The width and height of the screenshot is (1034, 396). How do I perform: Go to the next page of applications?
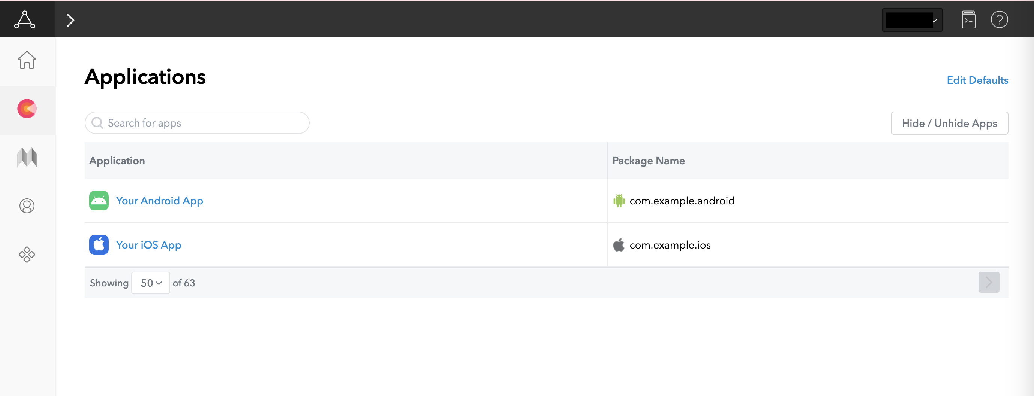(x=989, y=282)
